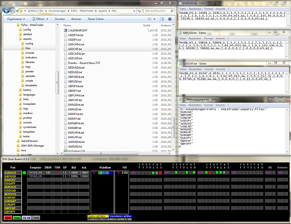Viewport: 291px width, 224px height.
Task: Open Datei menu in EURUSD.txt editor
Action: 183,9
